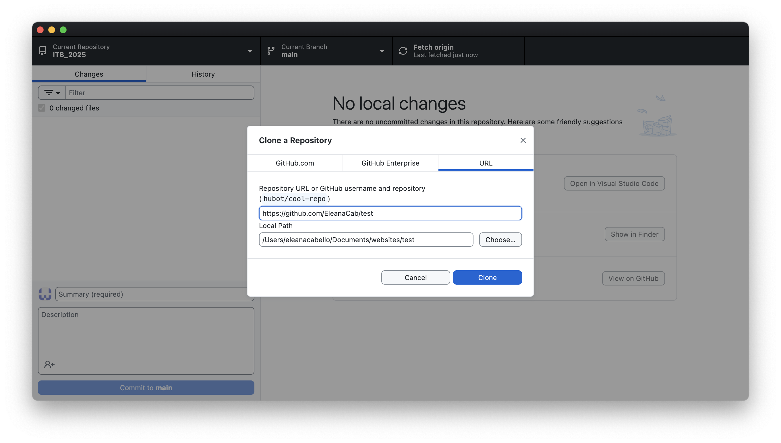Expand the Current Branch dropdown arrow
The image size is (781, 443).
click(382, 51)
